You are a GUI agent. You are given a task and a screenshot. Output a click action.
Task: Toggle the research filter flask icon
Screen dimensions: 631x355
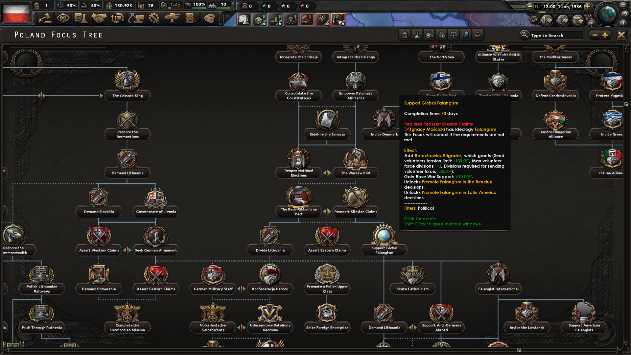tap(417, 35)
